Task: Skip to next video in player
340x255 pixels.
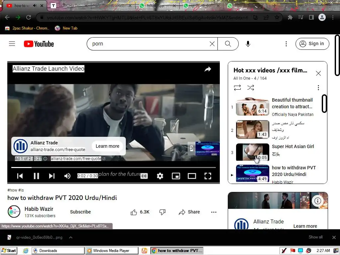Action: coord(51,176)
